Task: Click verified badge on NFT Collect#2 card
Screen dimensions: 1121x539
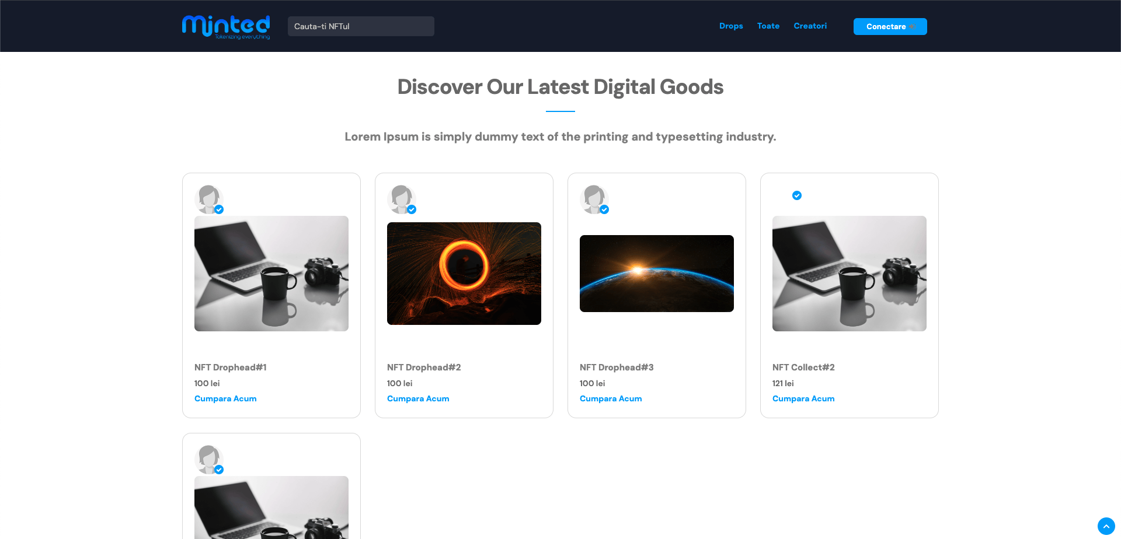Action: coord(797,195)
